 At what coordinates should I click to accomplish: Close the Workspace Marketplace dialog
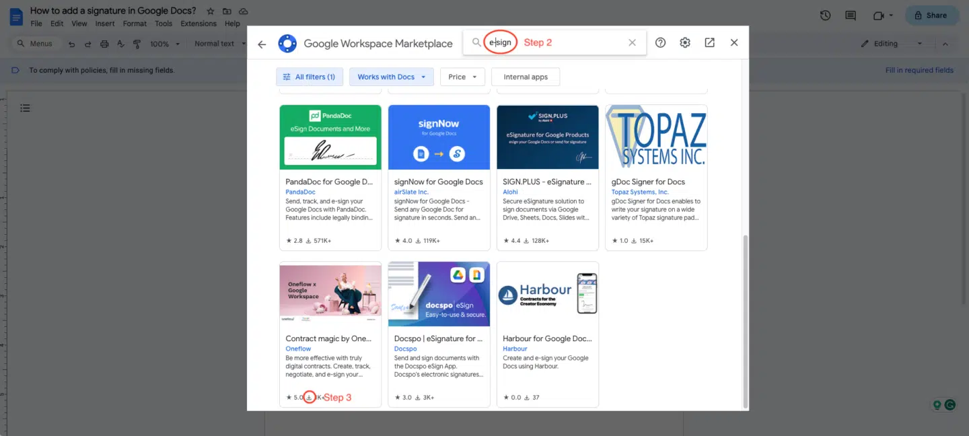(734, 42)
